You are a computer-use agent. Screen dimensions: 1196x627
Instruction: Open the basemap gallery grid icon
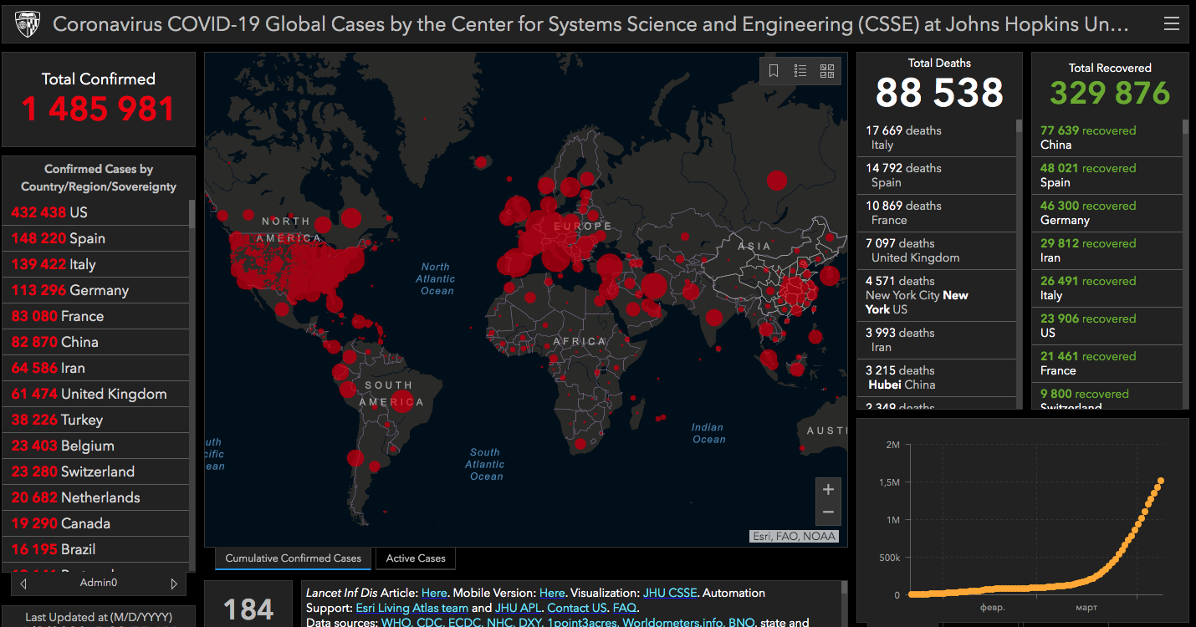tap(827, 71)
